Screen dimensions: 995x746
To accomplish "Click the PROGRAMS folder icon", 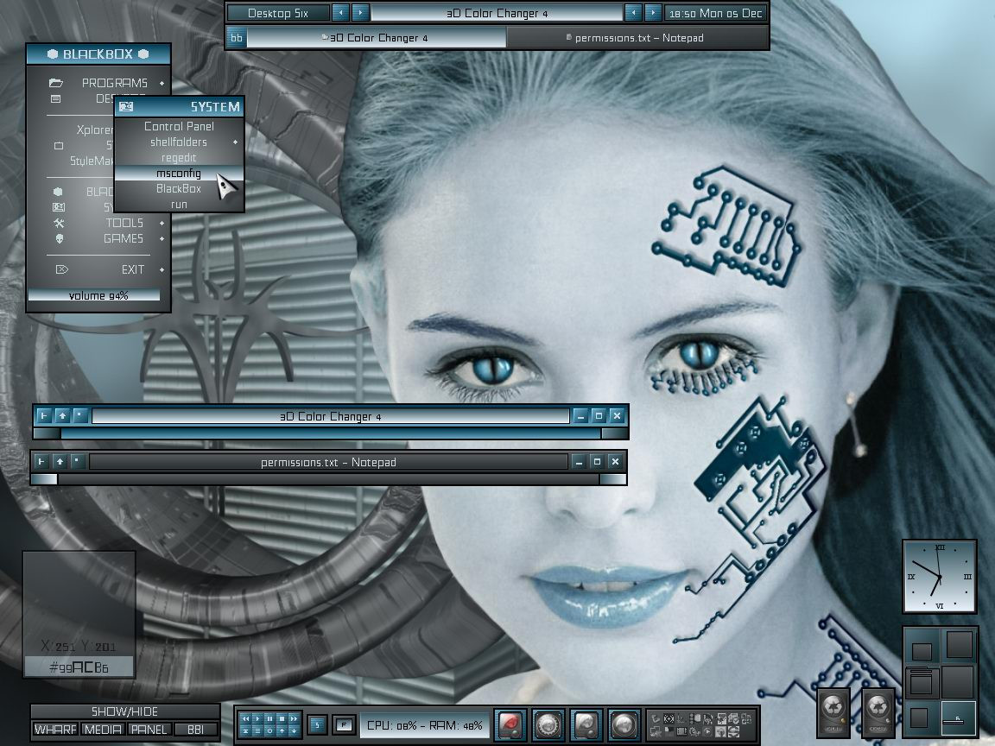I will tap(56, 83).
